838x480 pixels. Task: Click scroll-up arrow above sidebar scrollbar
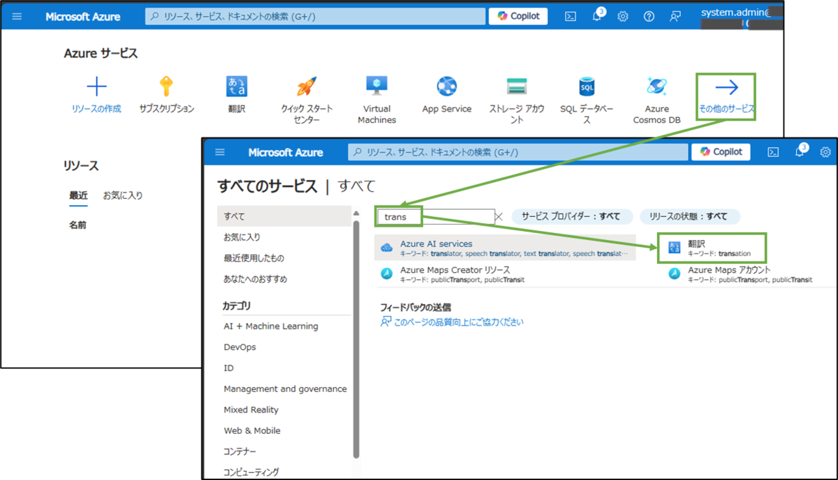(356, 213)
